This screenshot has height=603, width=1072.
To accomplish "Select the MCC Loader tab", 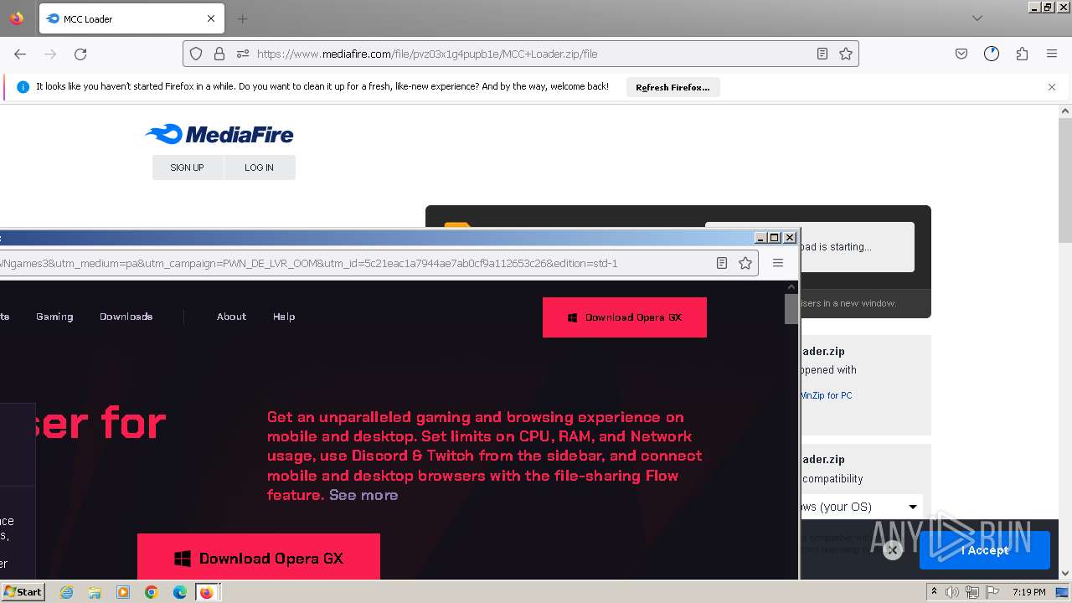I will click(x=131, y=18).
